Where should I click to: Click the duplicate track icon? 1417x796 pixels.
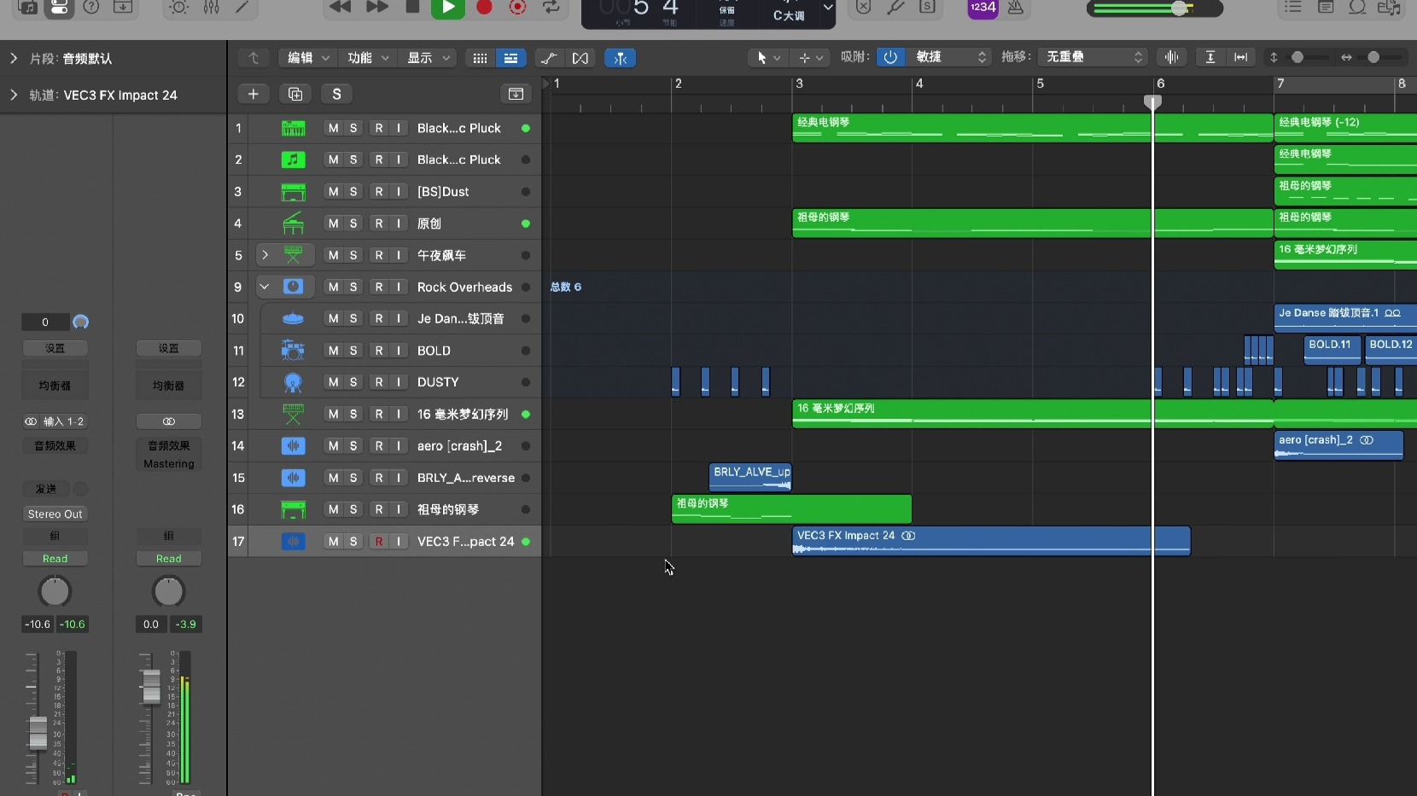(295, 94)
